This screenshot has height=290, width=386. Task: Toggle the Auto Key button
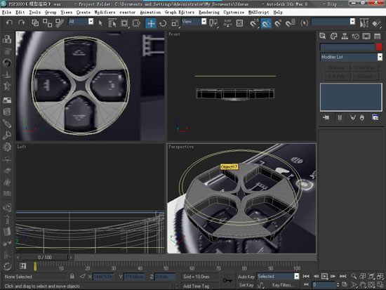246,277
